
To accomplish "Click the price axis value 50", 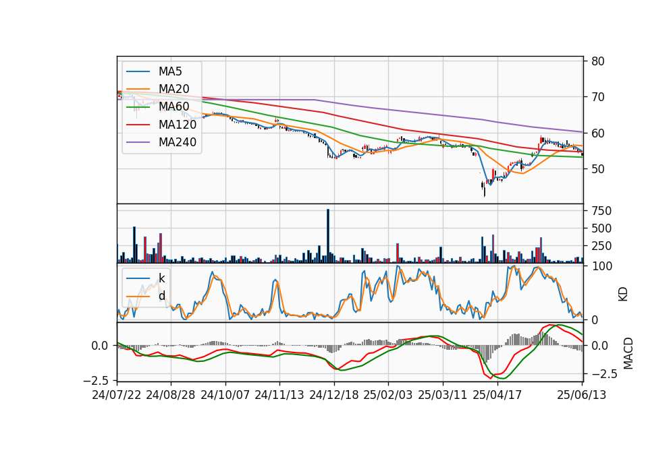I will (598, 169).
